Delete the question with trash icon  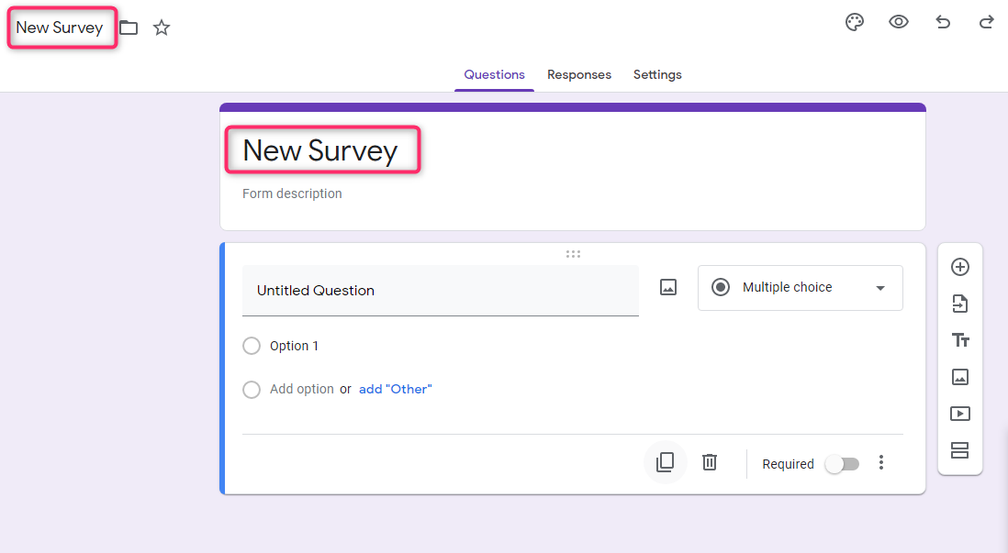click(709, 462)
